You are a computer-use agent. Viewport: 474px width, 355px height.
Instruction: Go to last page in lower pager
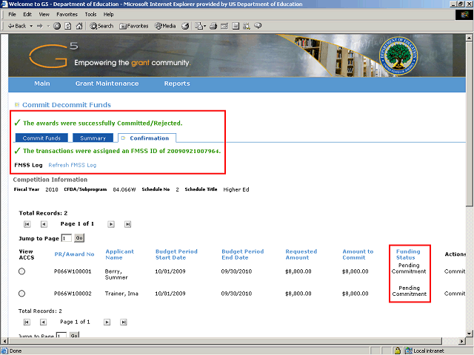[124, 322]
